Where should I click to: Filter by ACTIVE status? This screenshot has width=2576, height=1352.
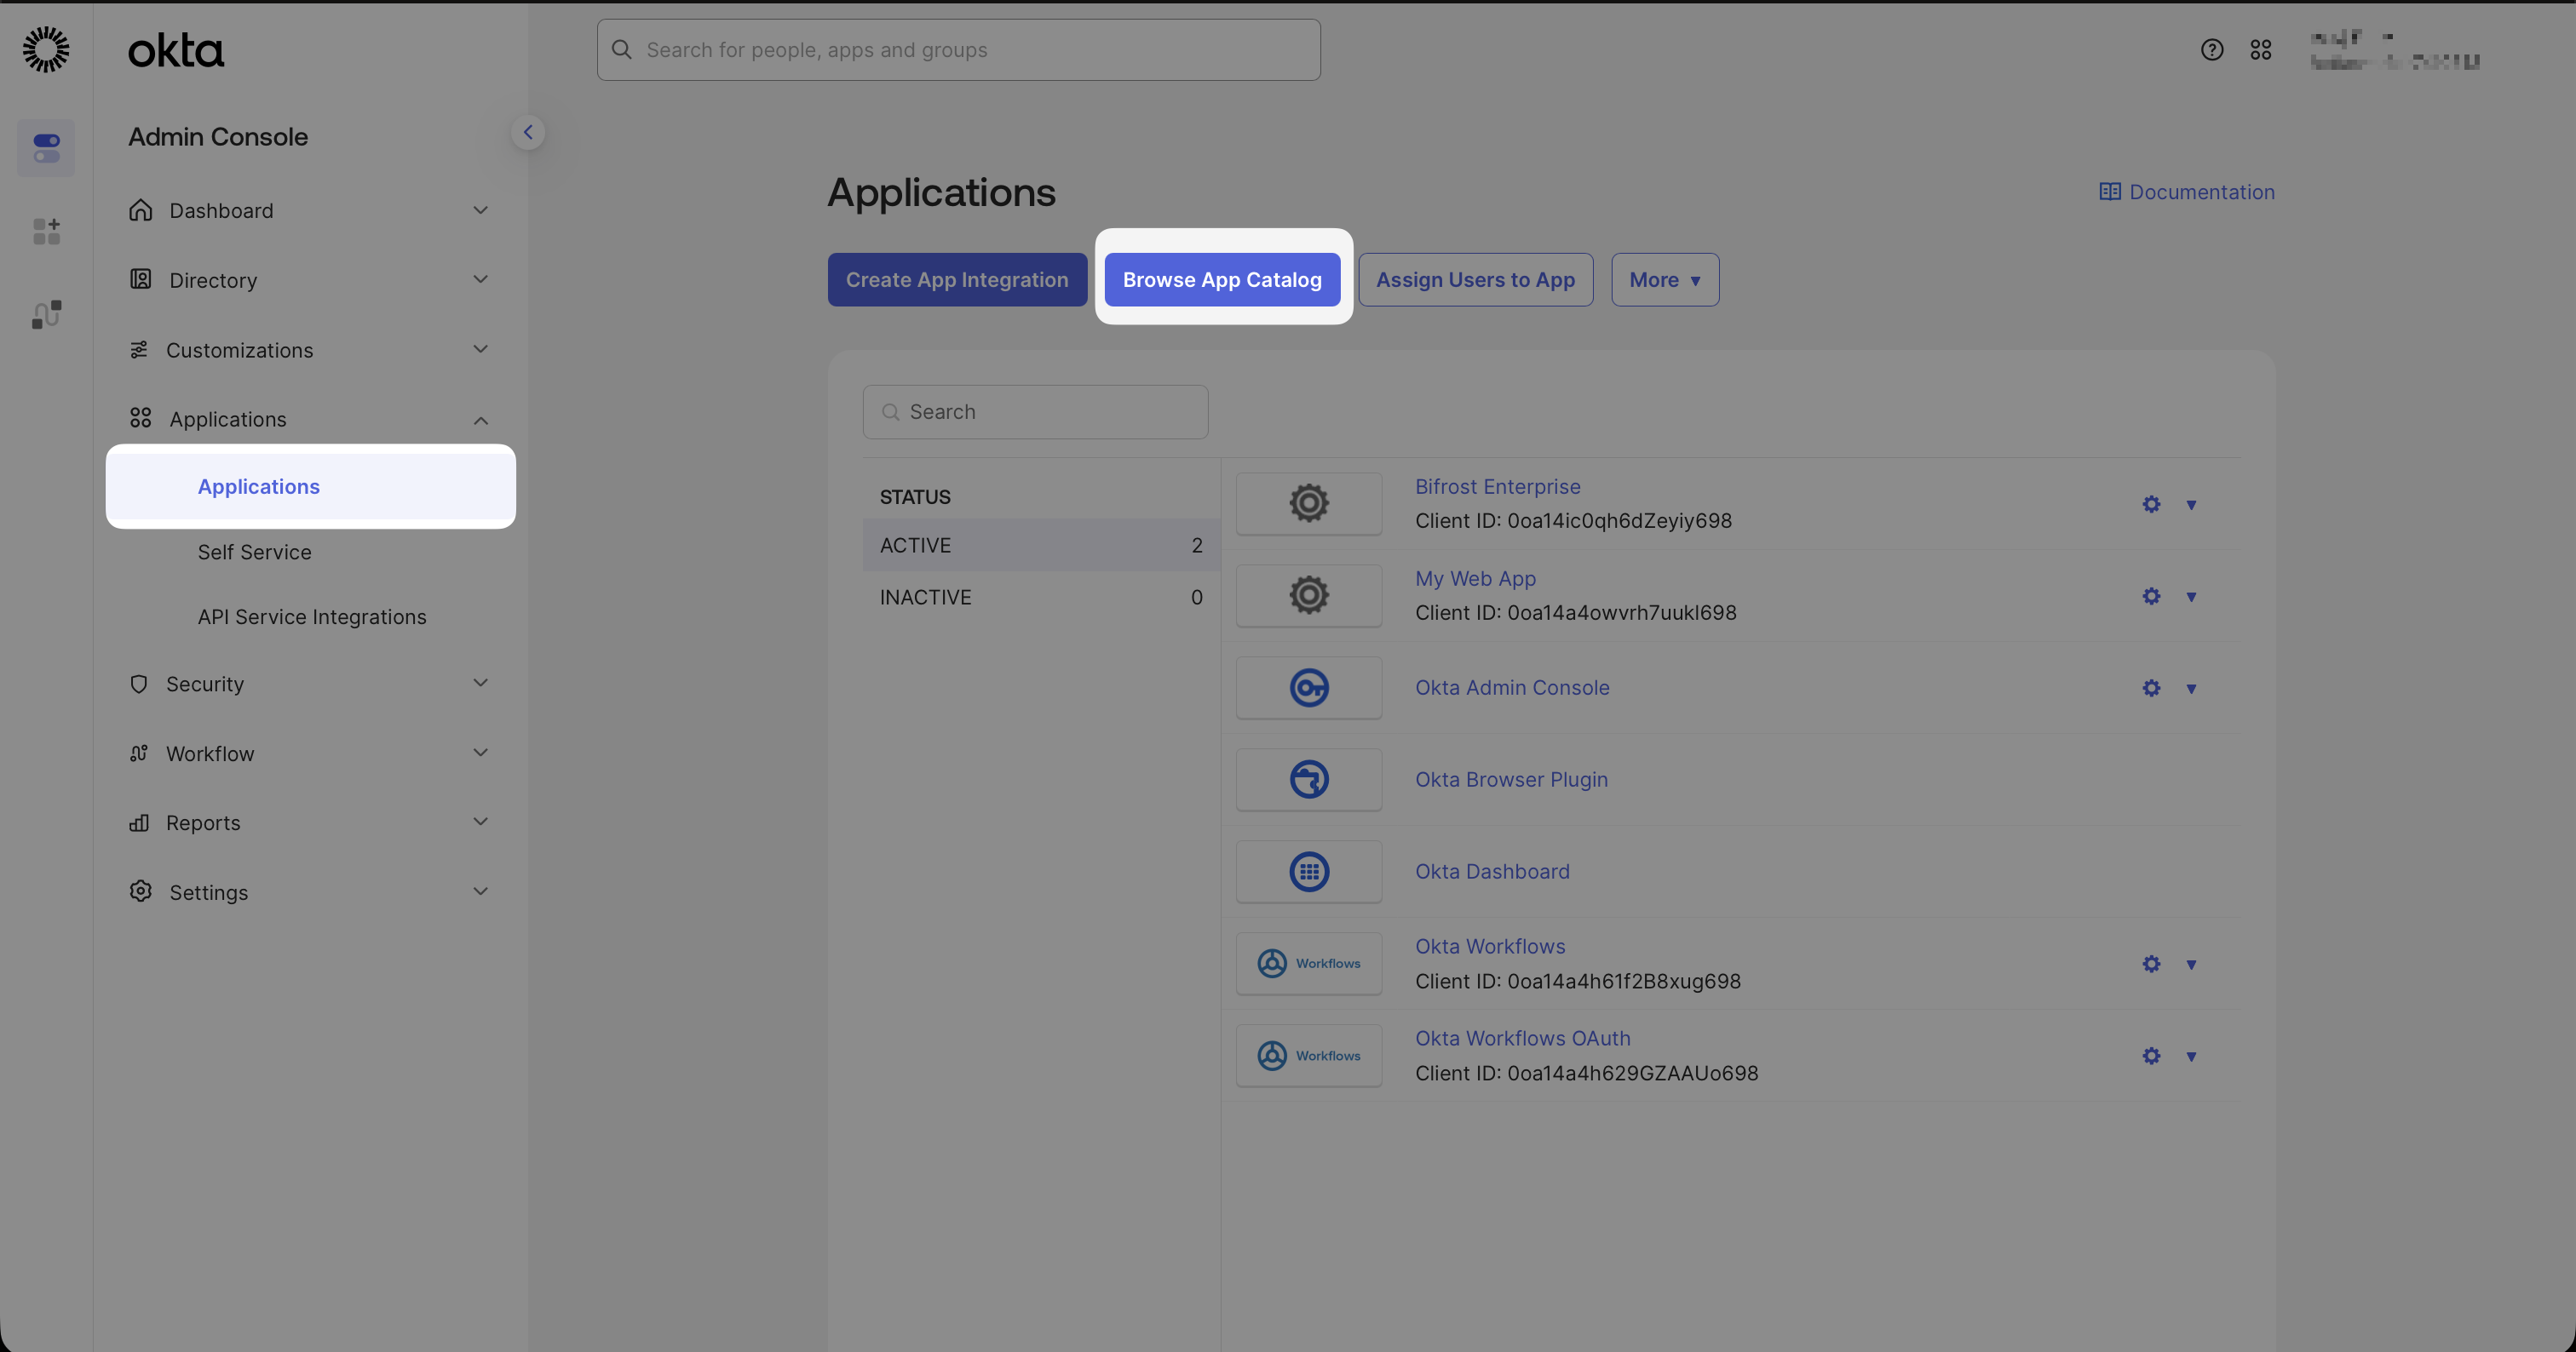1041,546
